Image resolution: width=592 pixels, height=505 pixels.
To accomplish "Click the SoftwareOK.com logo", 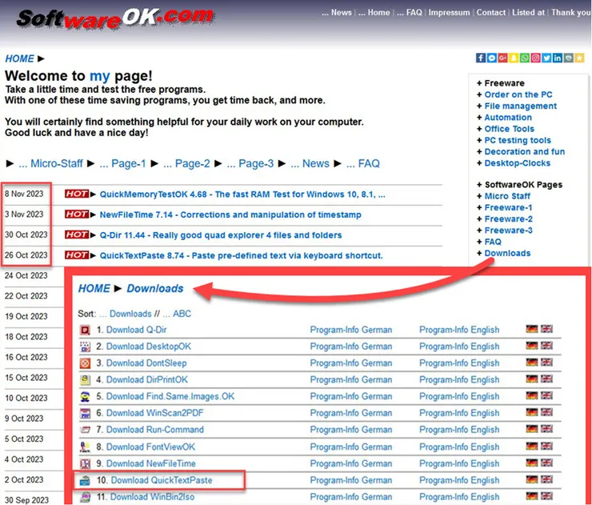I will 115,18.
